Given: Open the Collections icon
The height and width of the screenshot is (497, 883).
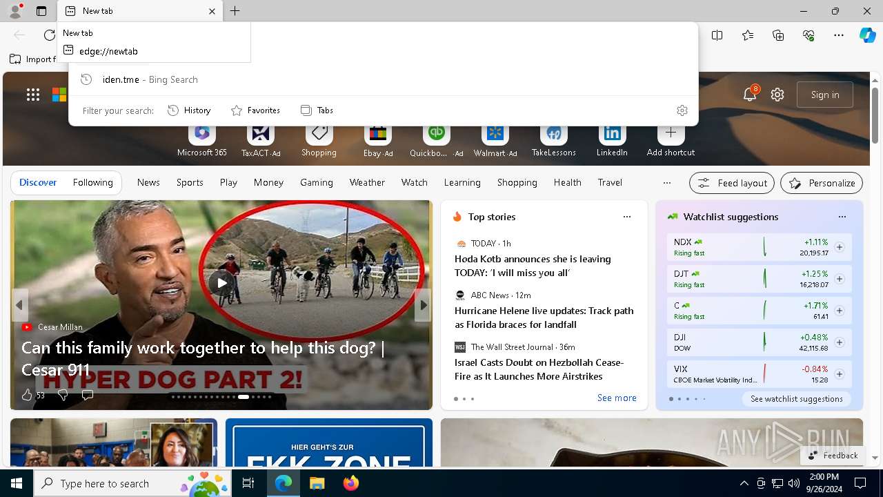Looking at the screenshot, I should point(778,35).
